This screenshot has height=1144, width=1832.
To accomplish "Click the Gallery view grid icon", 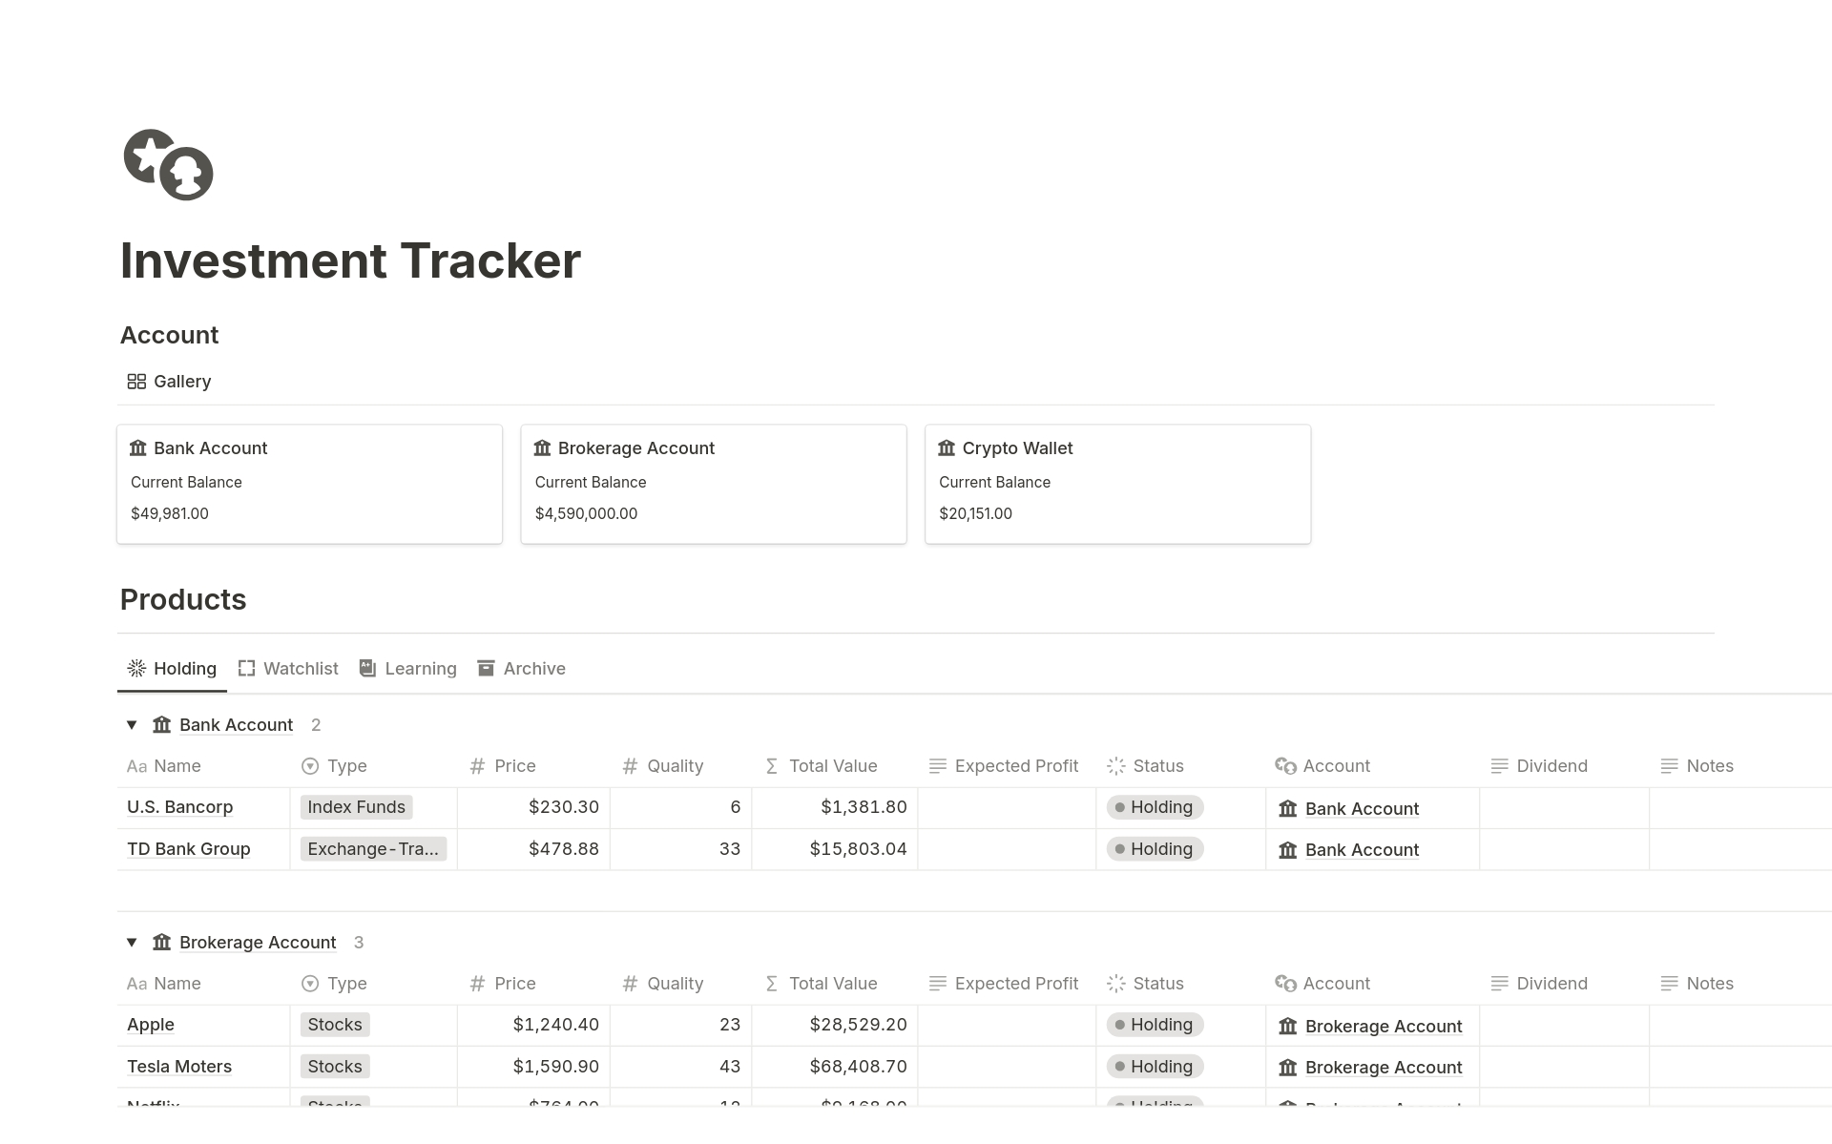I will pos(136,382).
